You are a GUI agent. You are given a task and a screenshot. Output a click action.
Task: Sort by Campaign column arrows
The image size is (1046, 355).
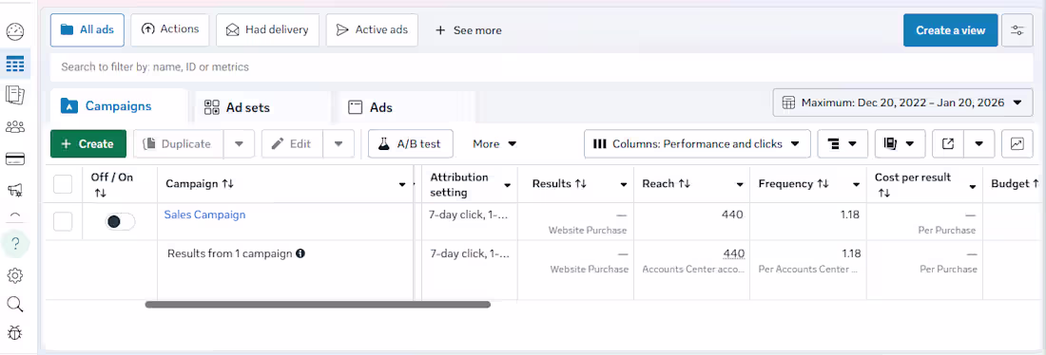tap(227, 184)
